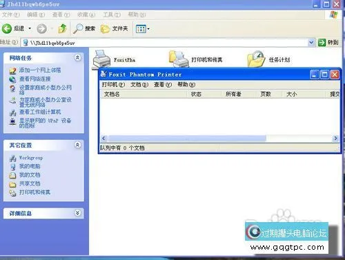Click the address bar showing \\Jhdllbqwb6pe5uv
Image resolution: width=345 pixels, height=260 pixels.
point(165,43)
